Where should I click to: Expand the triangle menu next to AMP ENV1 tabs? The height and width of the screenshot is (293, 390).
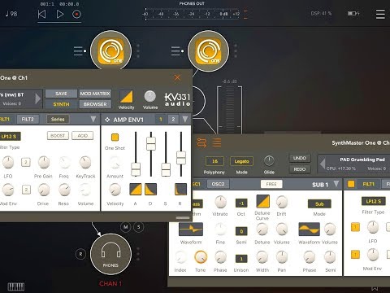(185, 120)
